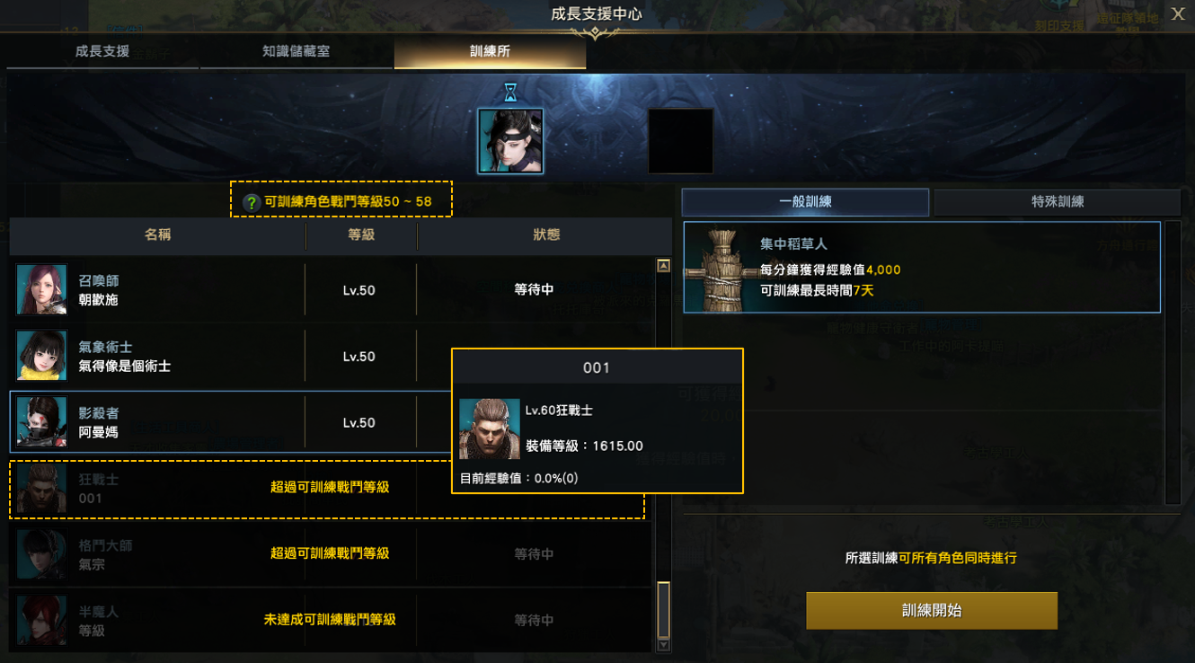Click the character list scroll down arrow
This screenshot has width=1195, height=663.
pos(664,644)
